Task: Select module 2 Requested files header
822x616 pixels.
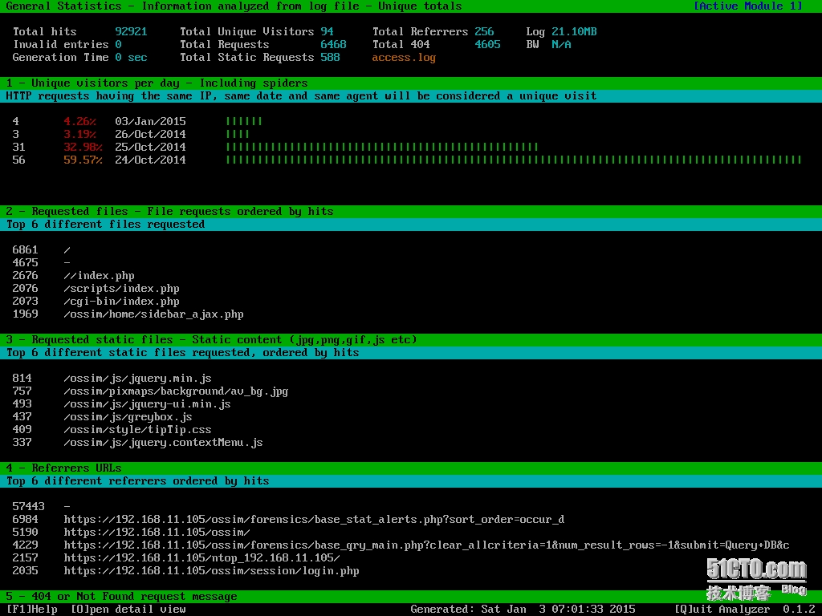Action: (x=411, y=211)
